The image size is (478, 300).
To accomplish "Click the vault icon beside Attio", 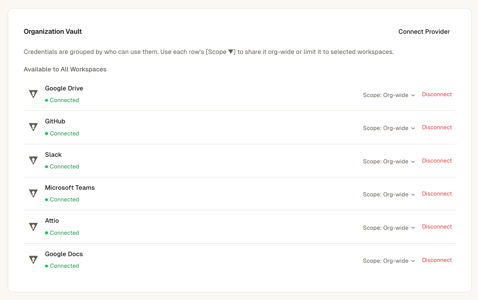I will [x=33, y=227].
